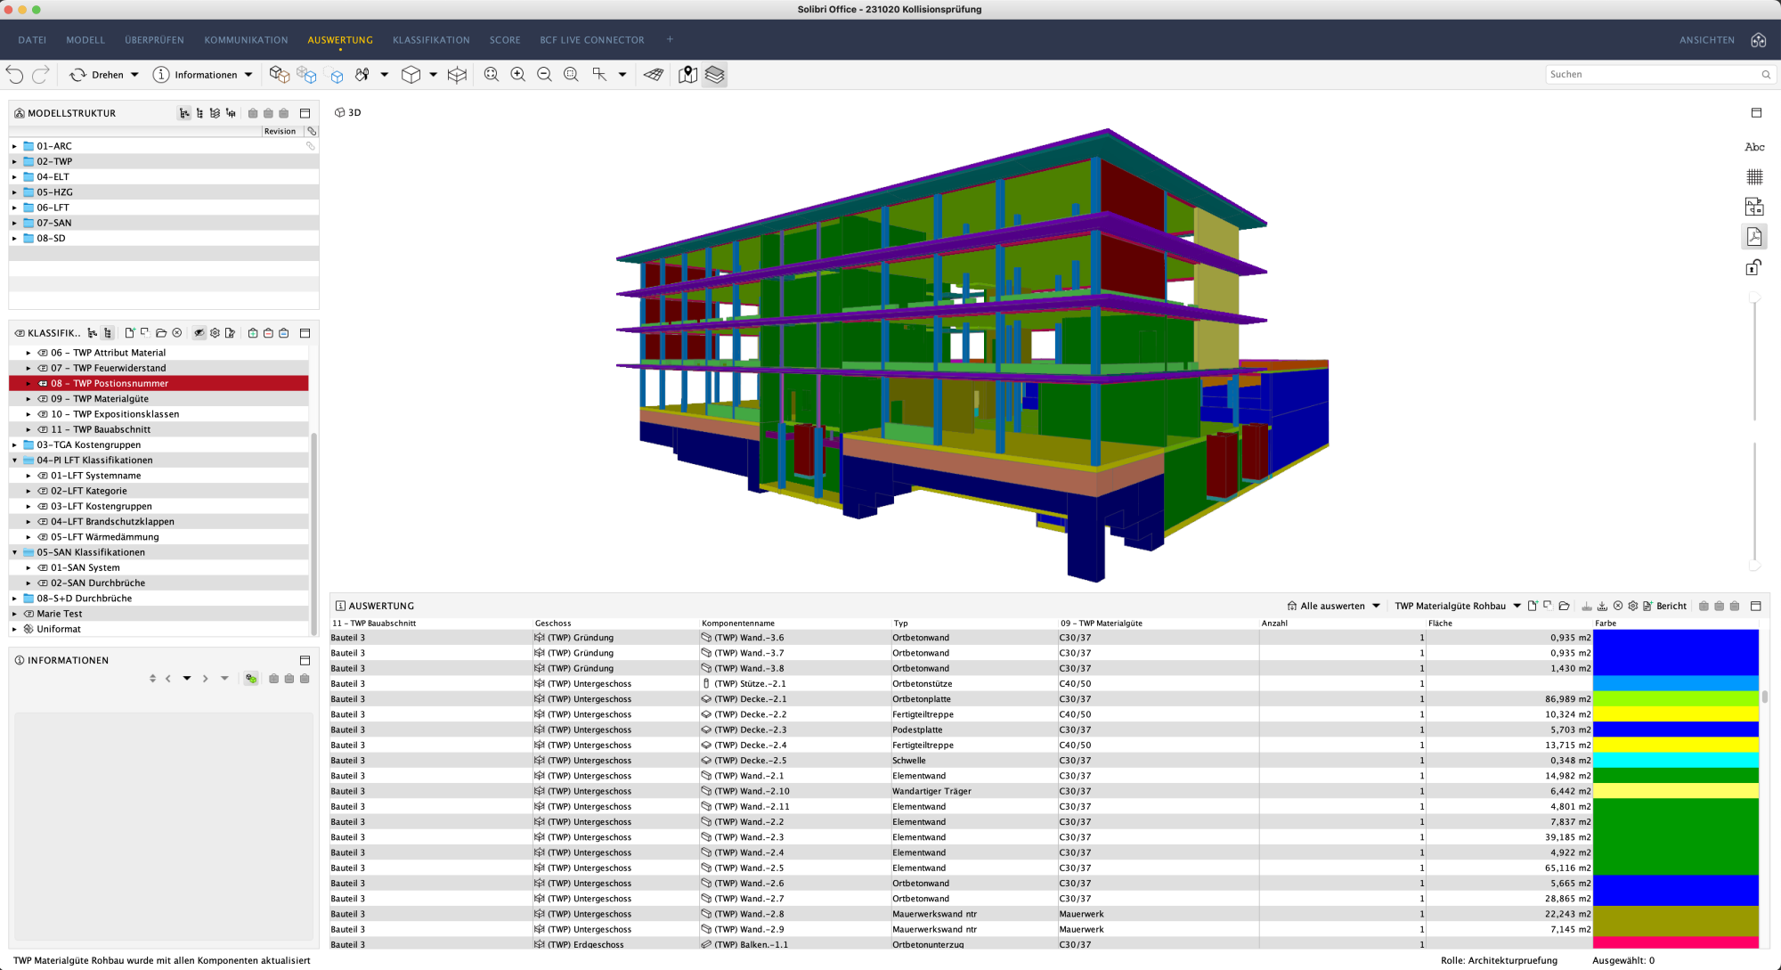Click the unlock padlock icon on right sidebar
The width and height of the screenshot is (1781, 970).
pyautogui.click(x=1754, y=266)
